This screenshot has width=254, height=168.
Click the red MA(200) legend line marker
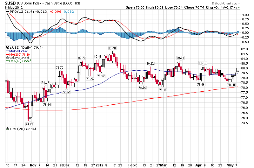click(7, 54)
